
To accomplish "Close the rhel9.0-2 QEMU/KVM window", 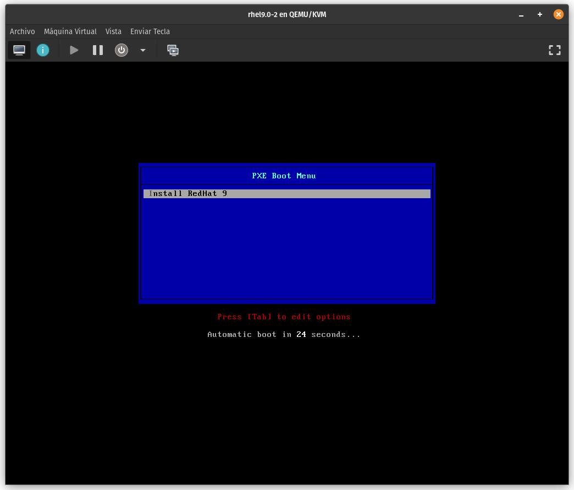I will pyautogui.click(x=558, y=14).
